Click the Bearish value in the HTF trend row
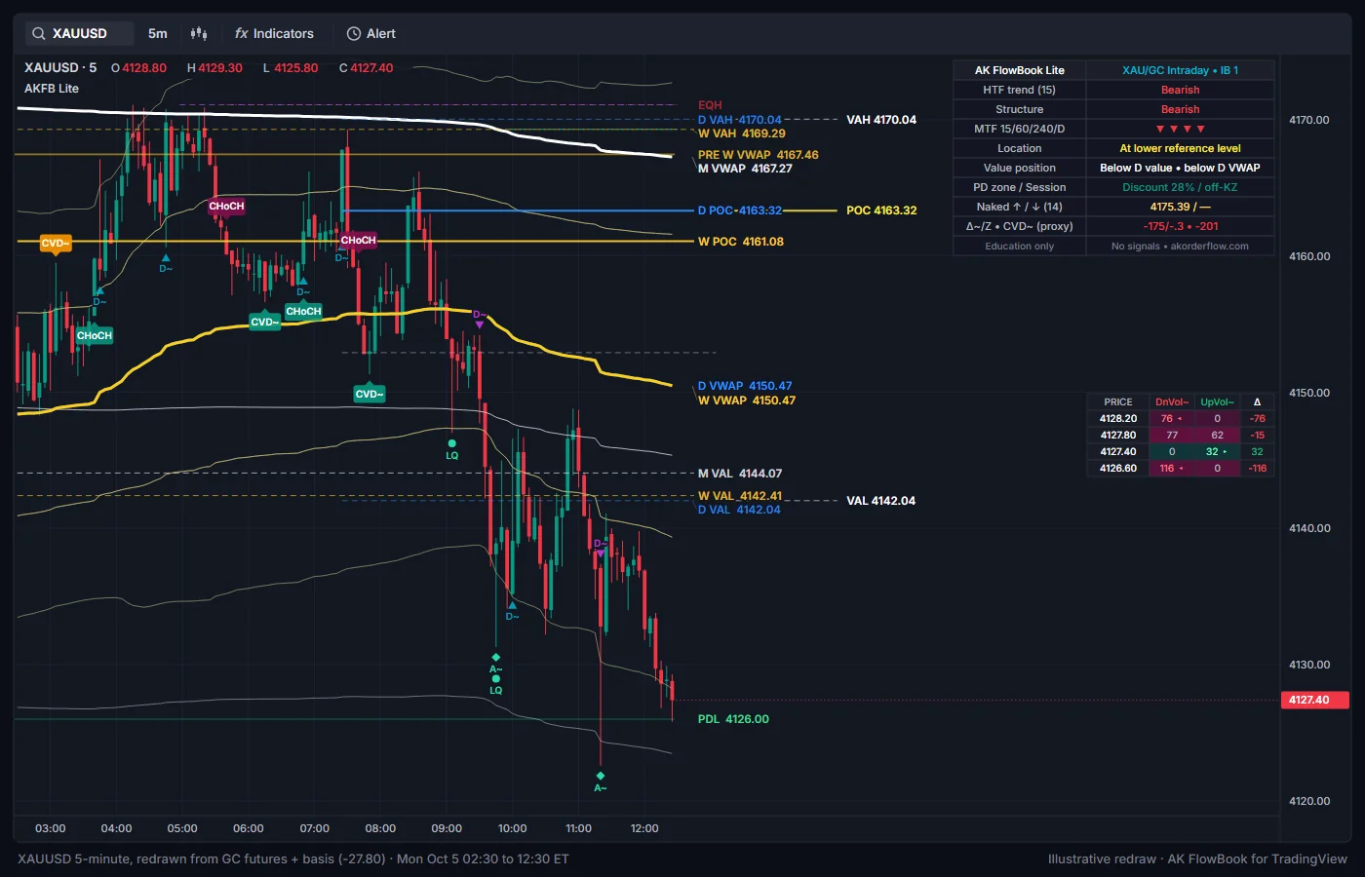The image size is (1365, 877). 1180,90
